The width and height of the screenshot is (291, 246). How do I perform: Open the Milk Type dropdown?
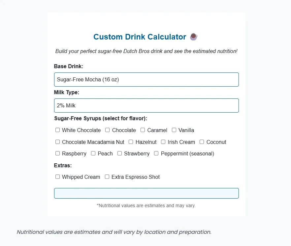[146, 105]
